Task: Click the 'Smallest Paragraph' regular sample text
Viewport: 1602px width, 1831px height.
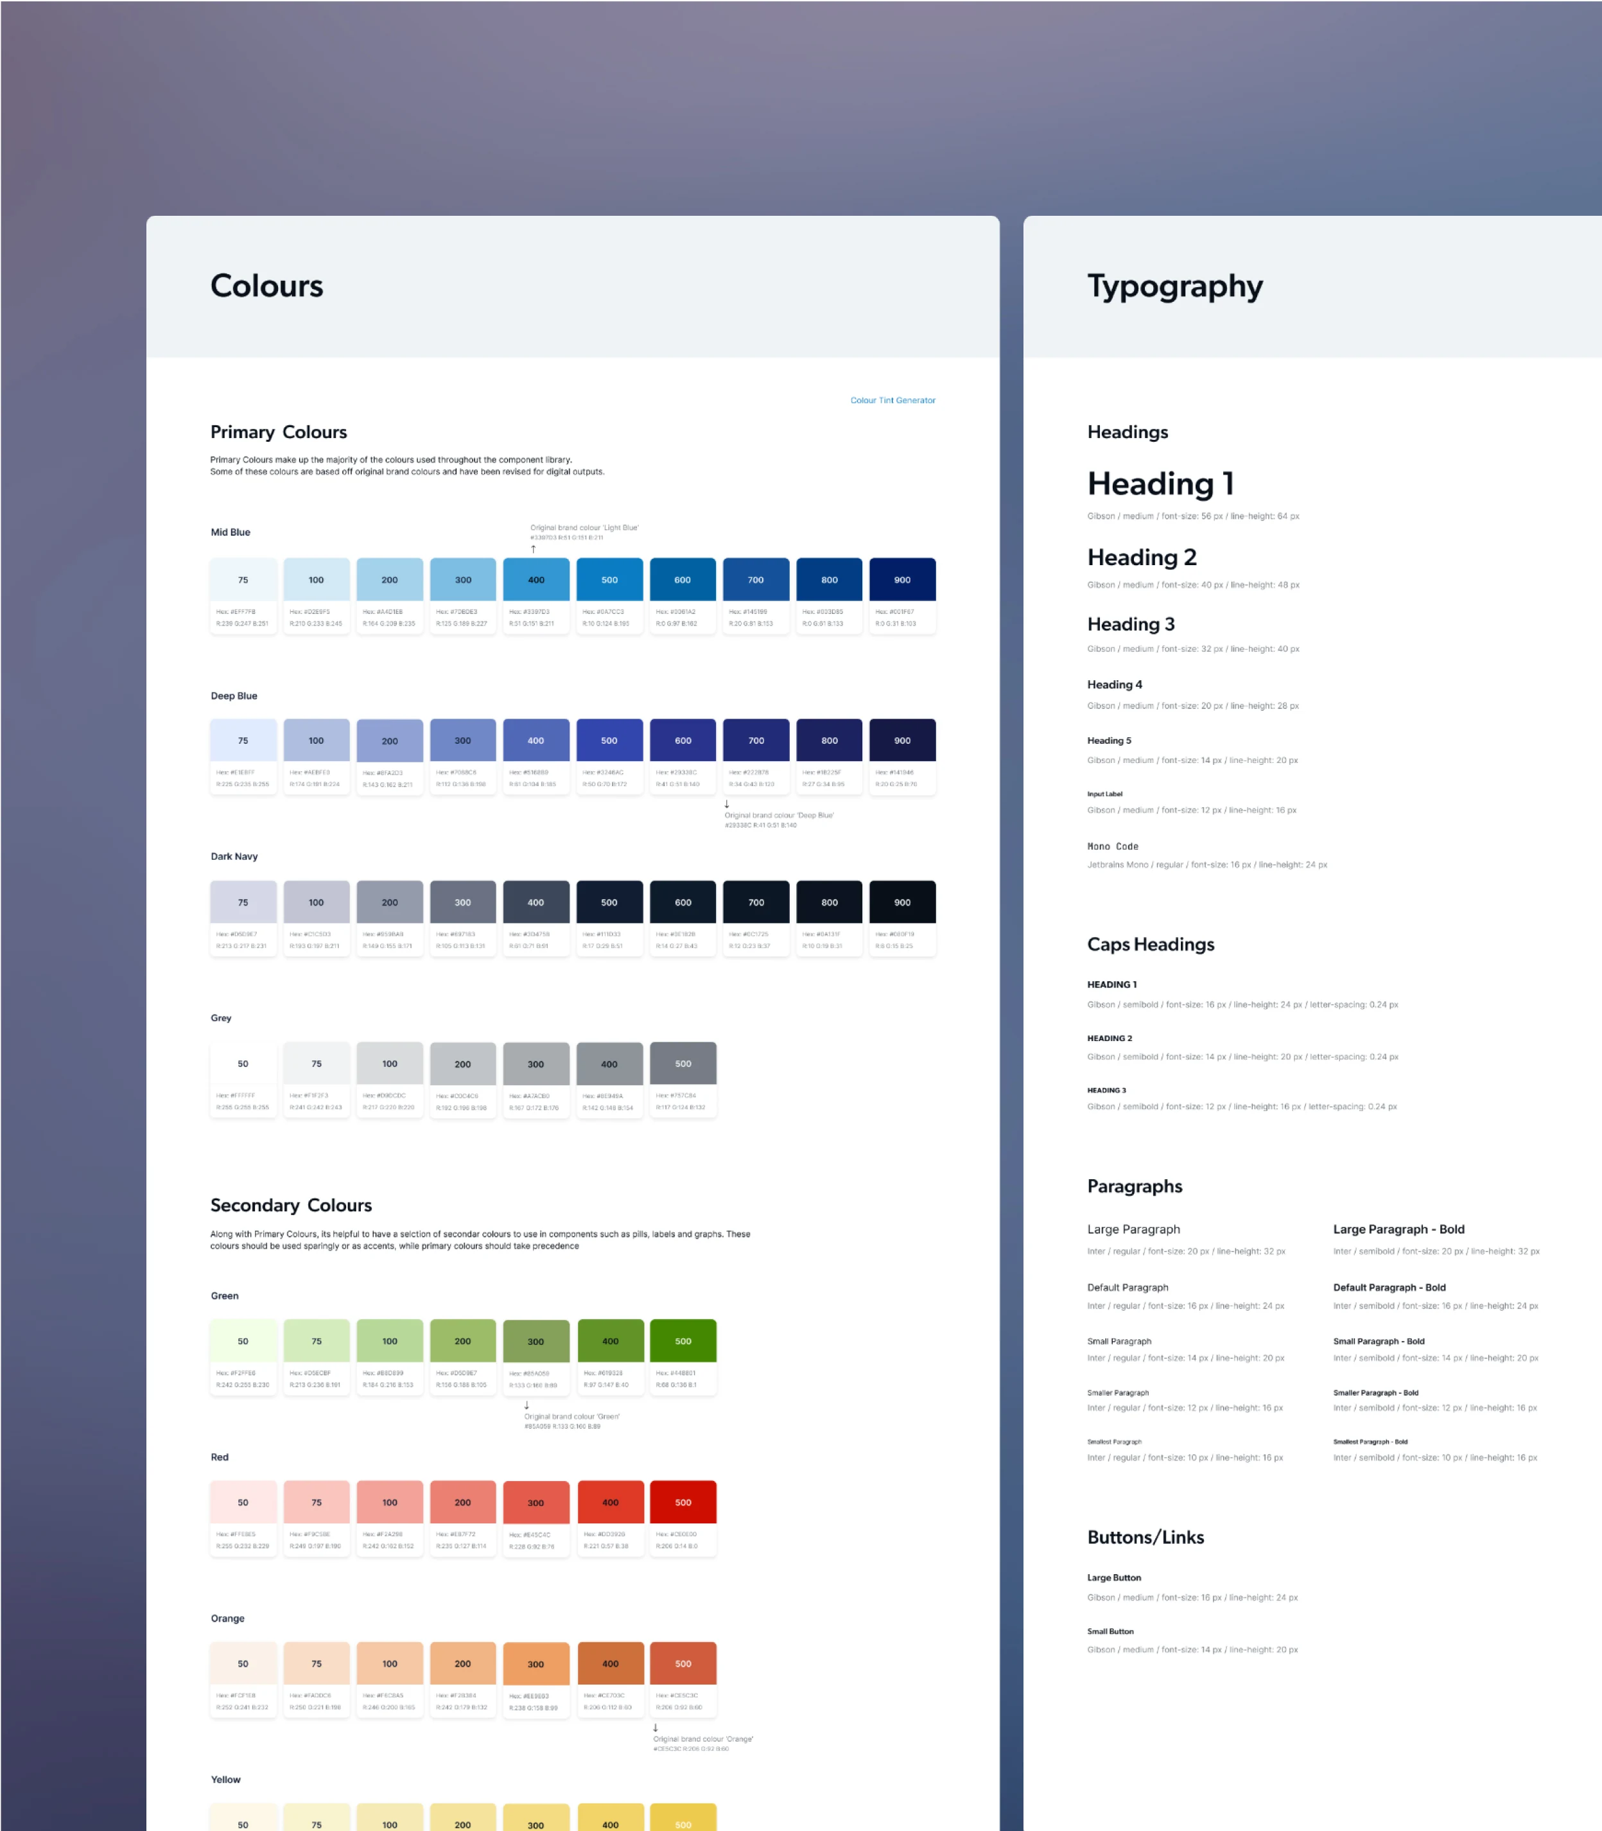Action: pos(1115,1442)
